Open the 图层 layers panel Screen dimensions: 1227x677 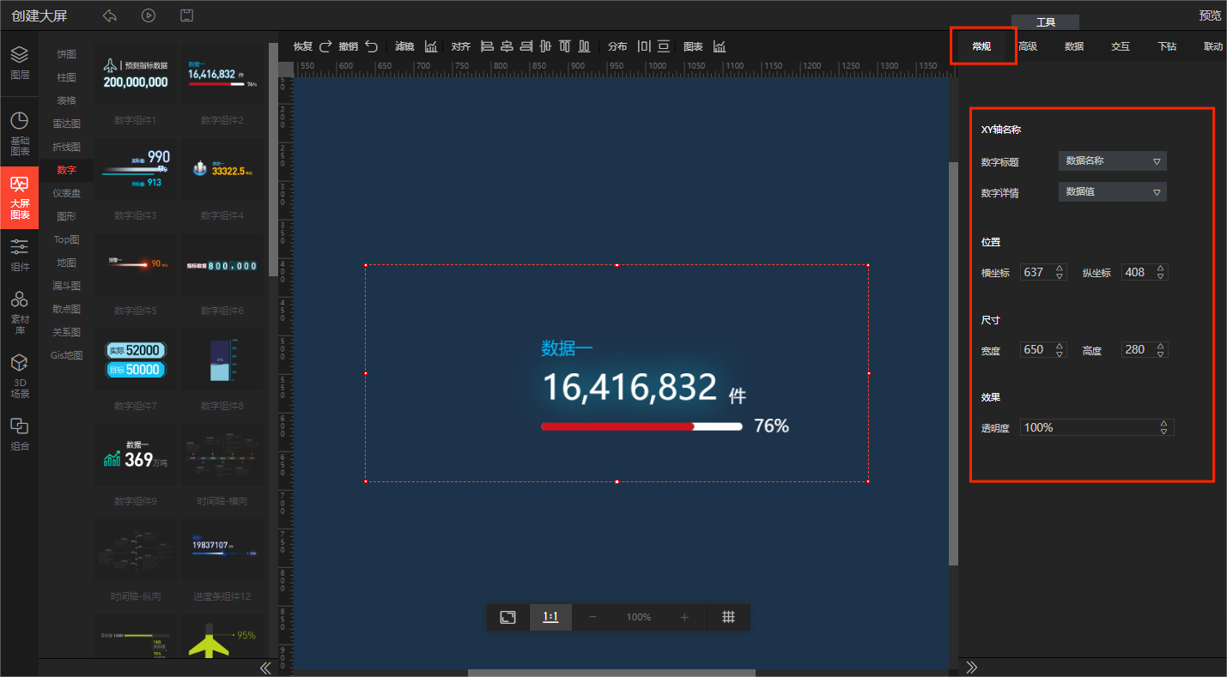(19, 63)
